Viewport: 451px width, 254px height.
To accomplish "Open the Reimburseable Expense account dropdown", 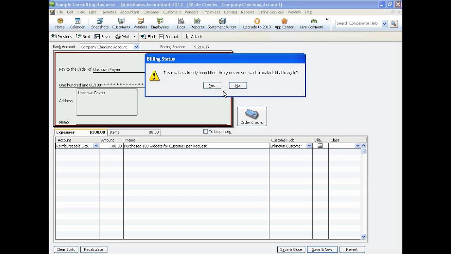I will [x=96, y=146].
